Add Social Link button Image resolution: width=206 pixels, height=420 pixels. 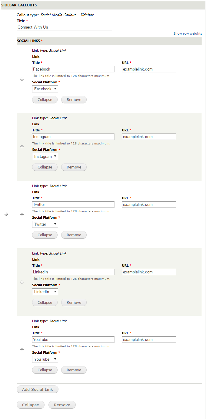[38, 389]
